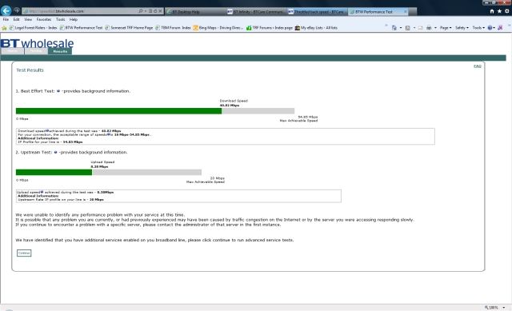Screen dimensions: 512x311
Task: Click the Read Mail icon in command bar
Action: coord(421,28)
